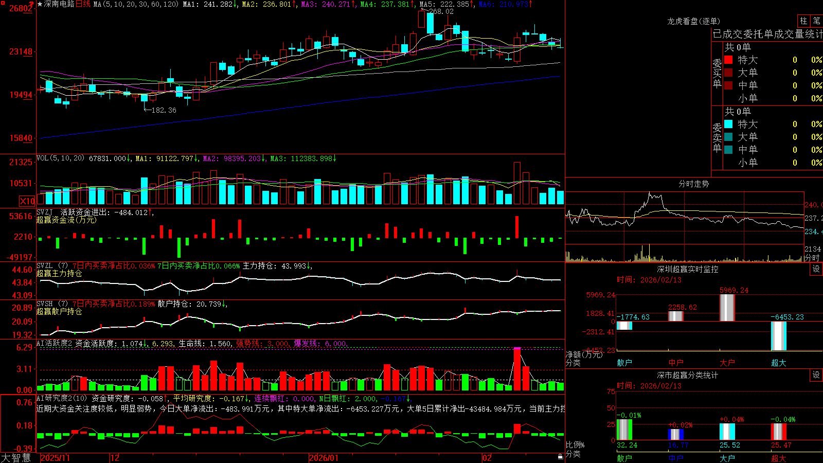The width and height of the screenshot is (823, 463).
Task: Click the 深圳超赢实时监控 panel title
Action: tap(688, 269)
